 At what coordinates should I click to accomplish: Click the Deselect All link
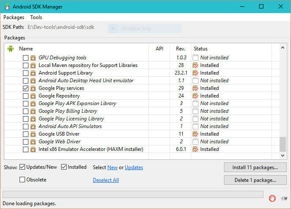tap(106, 180)
